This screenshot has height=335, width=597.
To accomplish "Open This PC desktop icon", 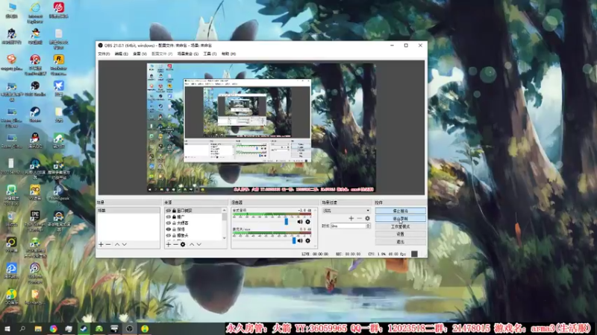I will (12, 10).
